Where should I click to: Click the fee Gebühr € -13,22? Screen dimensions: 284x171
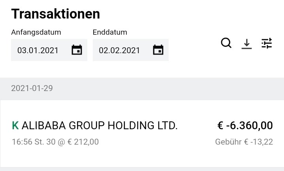244,142
